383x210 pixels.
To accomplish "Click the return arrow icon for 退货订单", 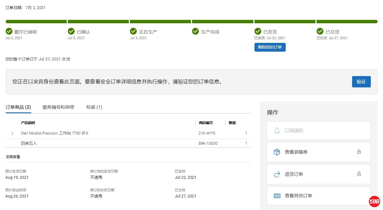I will tap(277, 174).
